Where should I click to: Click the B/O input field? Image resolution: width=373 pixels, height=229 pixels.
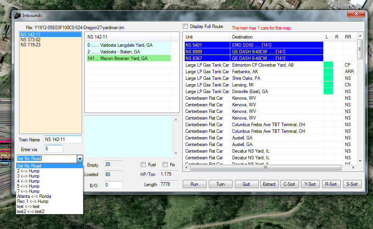(x=114, y=185)
